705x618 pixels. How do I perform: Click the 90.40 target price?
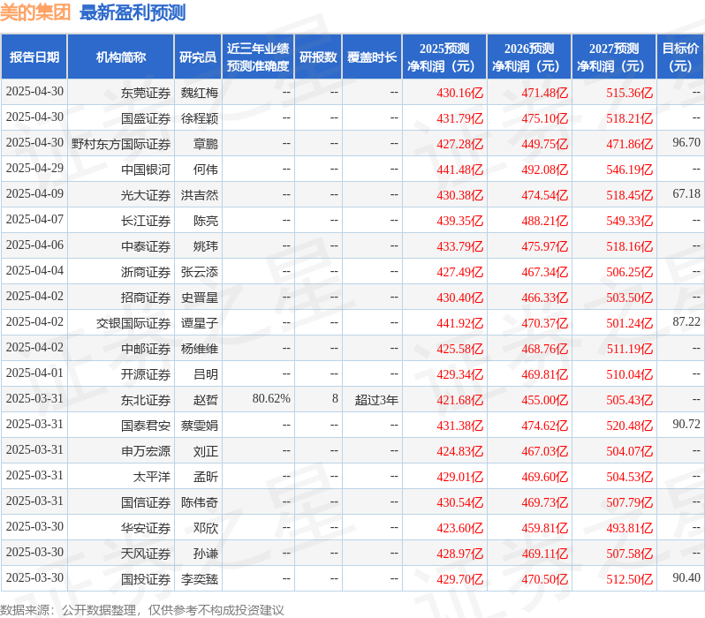[x=686, y=578]
